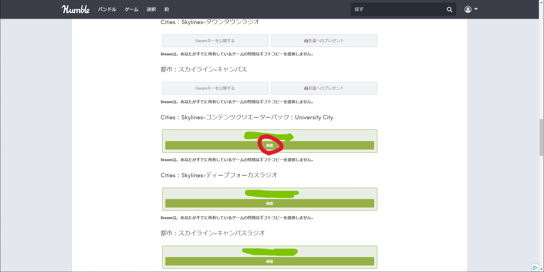This screenshot has height=272, width=544.
Task: Click the University City pack title text
Action: tap(247, 117)
